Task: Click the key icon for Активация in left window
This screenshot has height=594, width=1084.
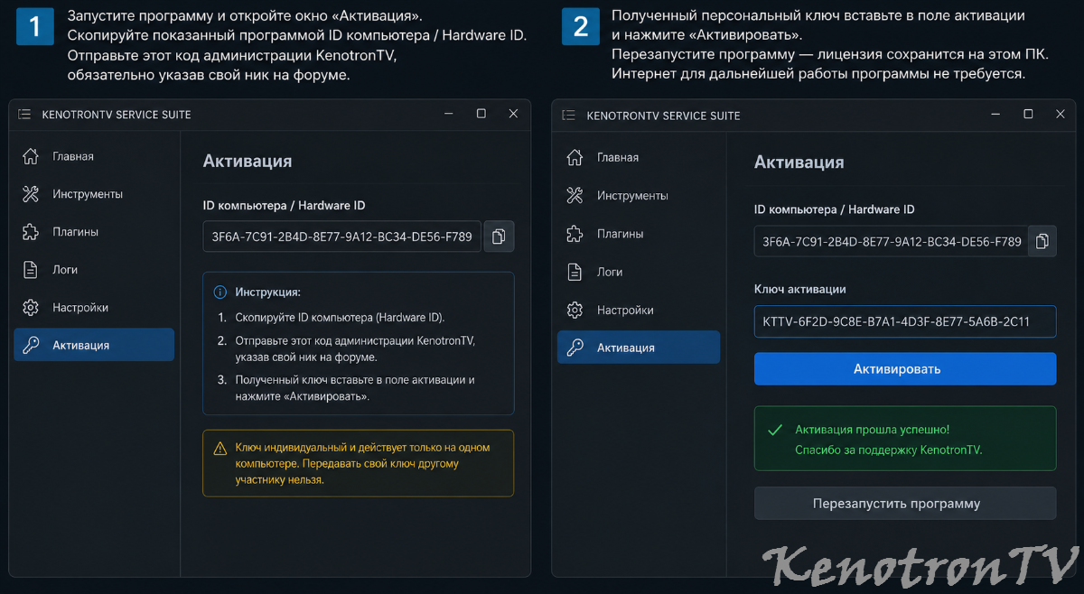Action: tap(31, 345)
